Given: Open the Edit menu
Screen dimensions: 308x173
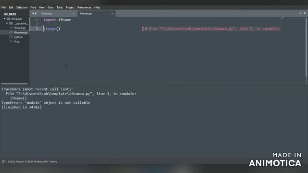Looking at the screenshot, I should (11, 8).
